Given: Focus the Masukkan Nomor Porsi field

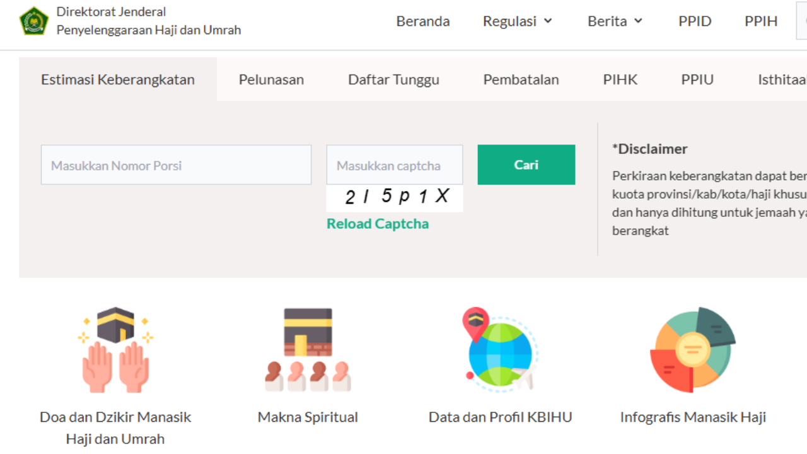Looking at the screenshot, I should [x=176, y=165].
